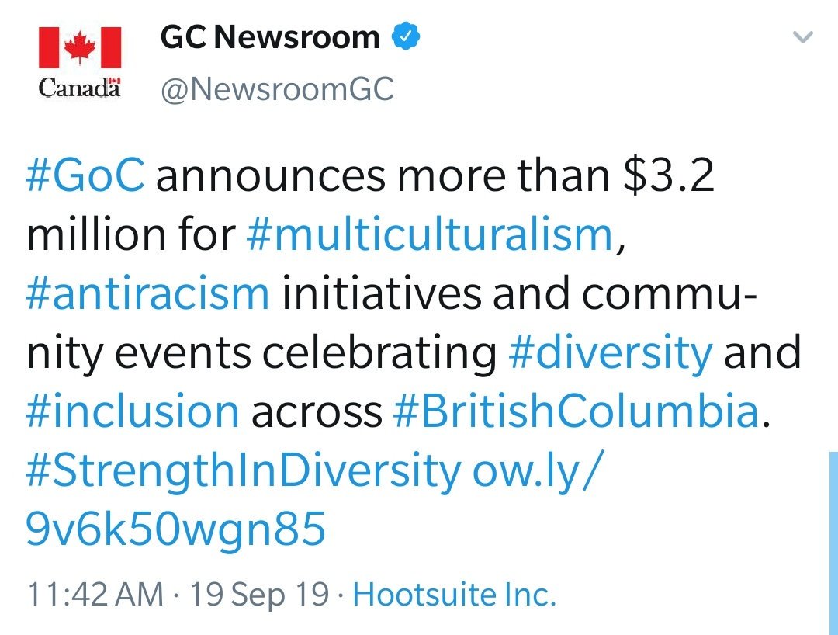Select the #antiracism hashtag
The height and width of the screenshot is (635, 838).
point(147,293)
